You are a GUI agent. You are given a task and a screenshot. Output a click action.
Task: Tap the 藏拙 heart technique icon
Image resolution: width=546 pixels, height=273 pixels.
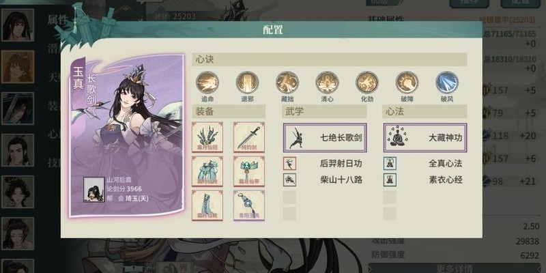pos(287,82)
